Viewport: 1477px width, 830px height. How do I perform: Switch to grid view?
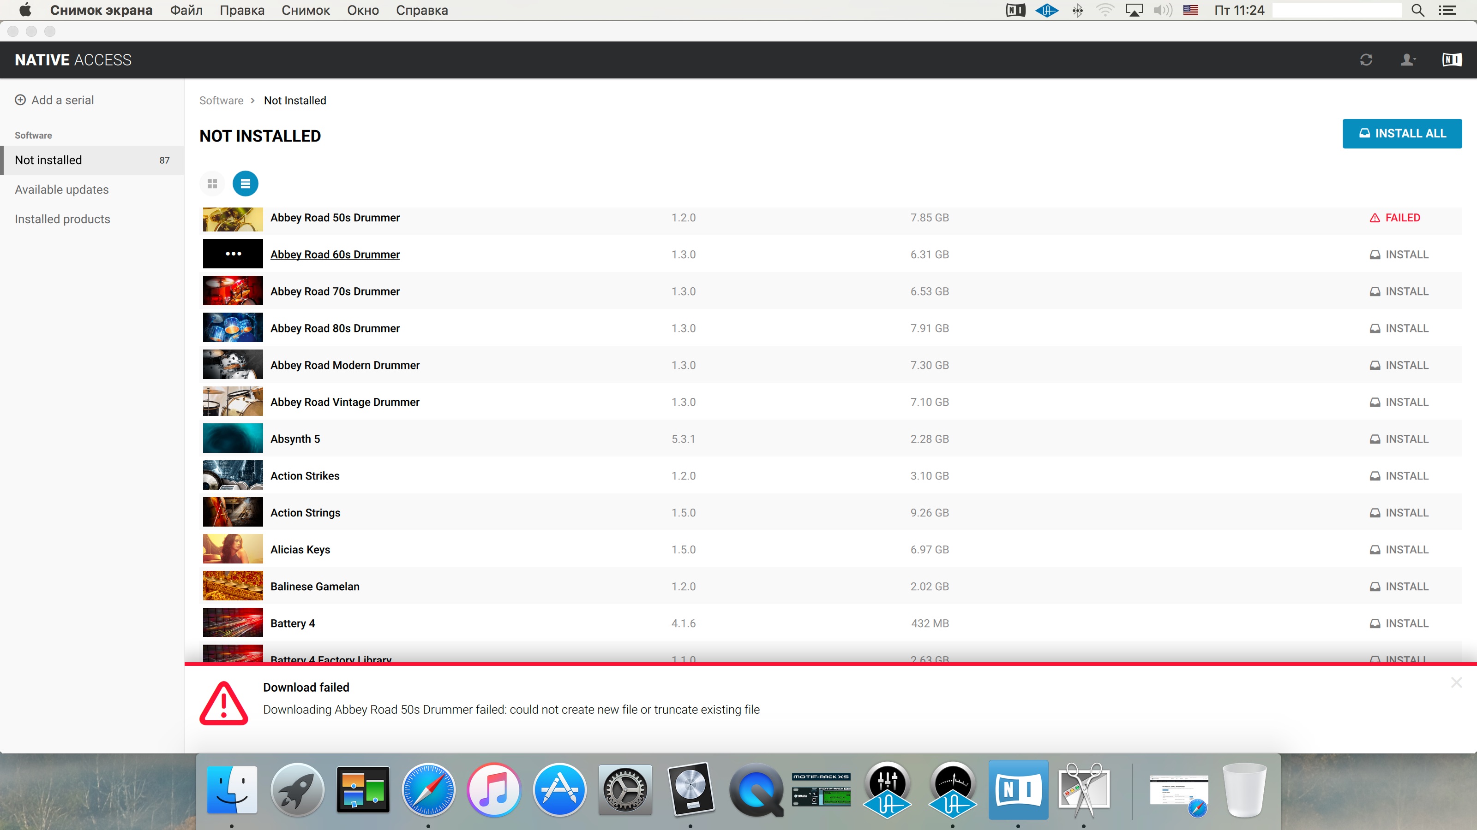212,184
